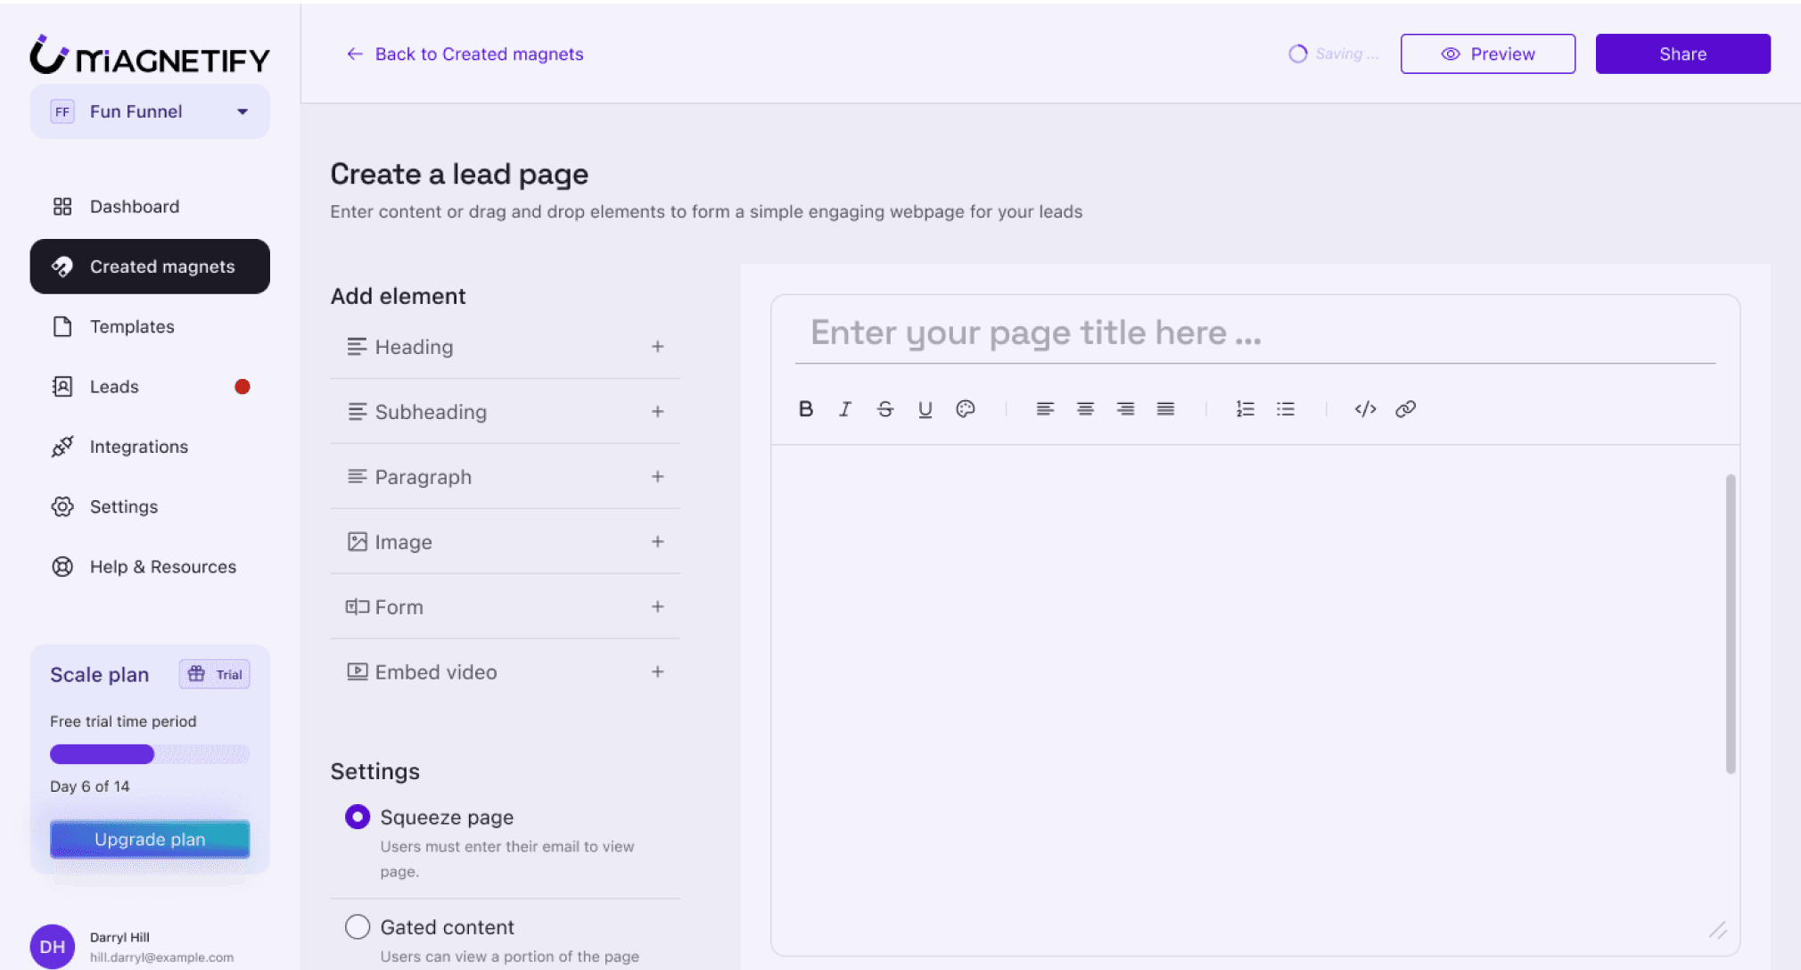Go to Integrations in the sidebar

138,447
